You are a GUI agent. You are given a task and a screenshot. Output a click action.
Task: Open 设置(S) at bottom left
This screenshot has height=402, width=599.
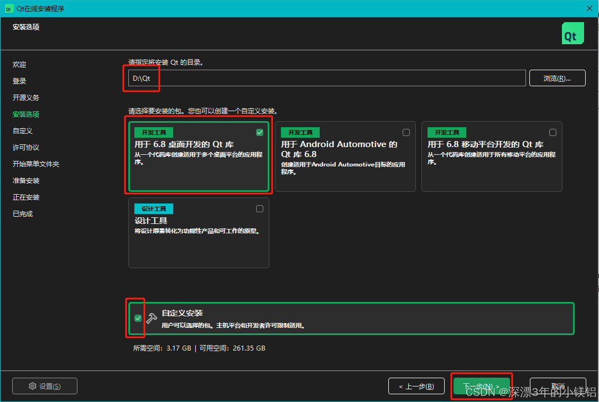click(x=45, y=386)
